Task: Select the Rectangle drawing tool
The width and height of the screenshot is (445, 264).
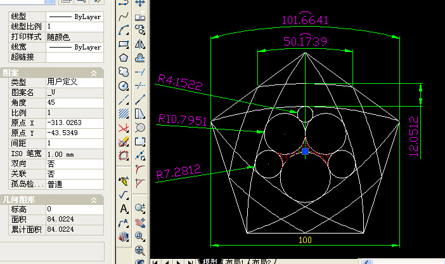Action: 124,44
